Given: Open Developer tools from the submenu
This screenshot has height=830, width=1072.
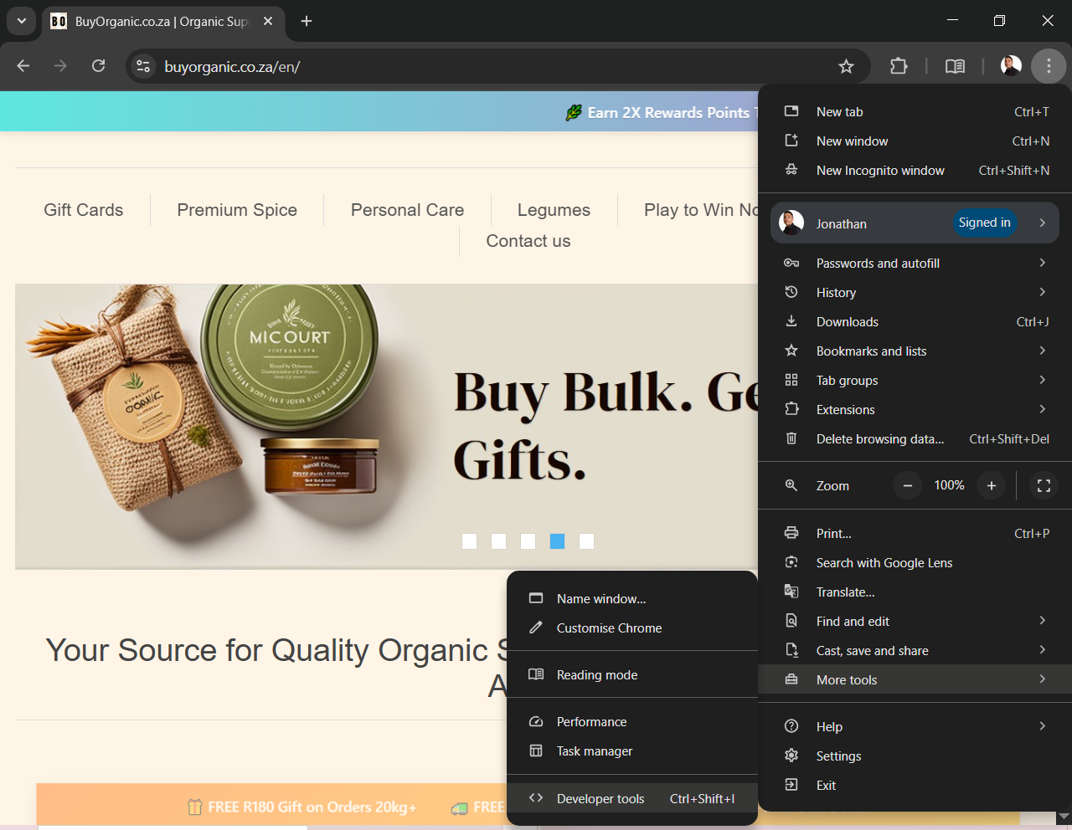Looking at the screenshot, I should [x=600, y=798].
